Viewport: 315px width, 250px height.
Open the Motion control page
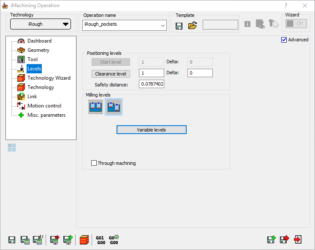(x=44, y=106)
